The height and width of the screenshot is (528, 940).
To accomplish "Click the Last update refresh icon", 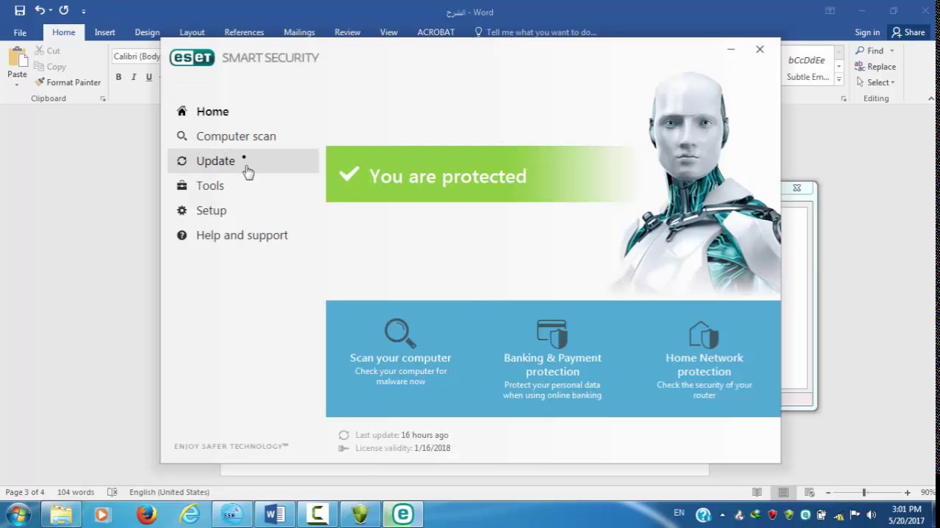I will [344, 435].
